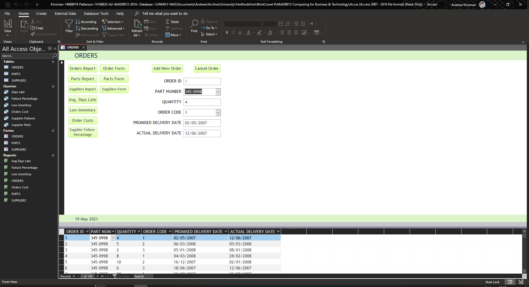Open the Database Tools tab
529x287 pixels.
(96, 13)
